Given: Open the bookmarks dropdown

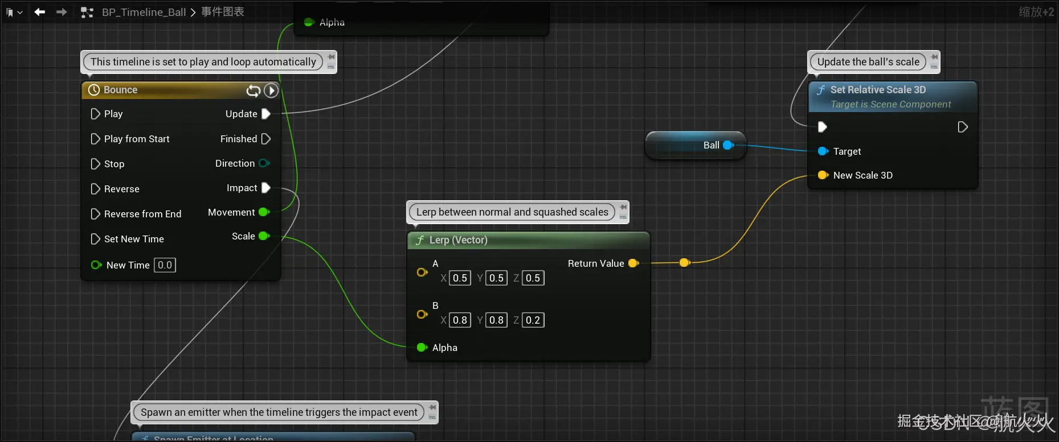Looking at the screenshot, I should click(x=14, y=12).
